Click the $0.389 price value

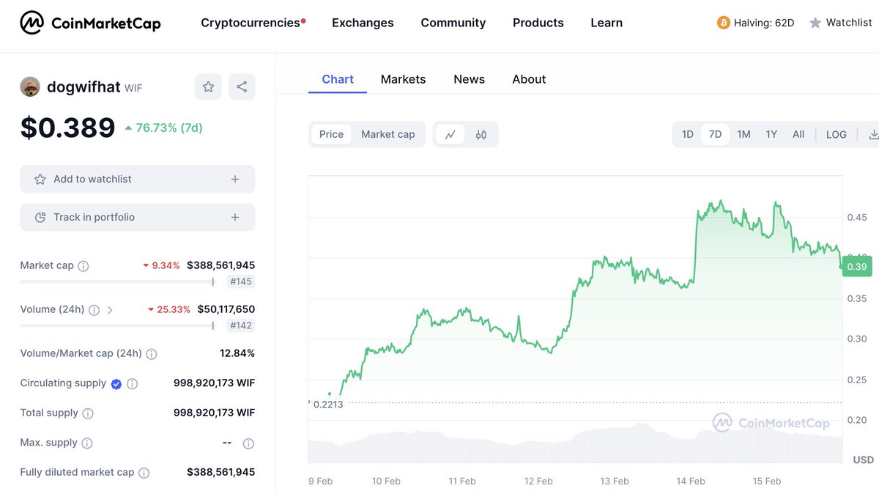pyautogui.click(x=67, y=128)
